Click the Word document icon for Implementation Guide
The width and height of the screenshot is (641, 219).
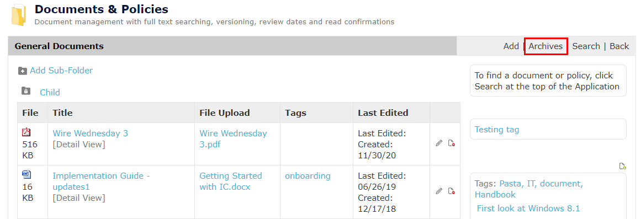pyautogui.click(x=26, y=174)
